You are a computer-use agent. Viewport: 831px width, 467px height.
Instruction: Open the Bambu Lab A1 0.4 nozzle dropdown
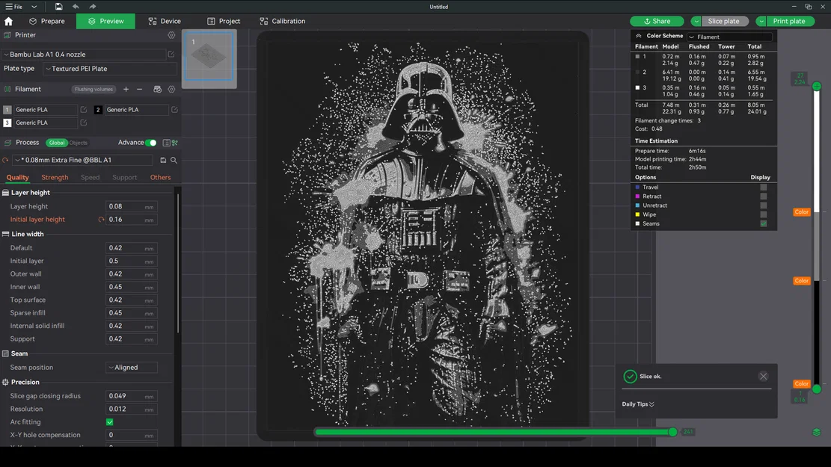pos(82,54)
